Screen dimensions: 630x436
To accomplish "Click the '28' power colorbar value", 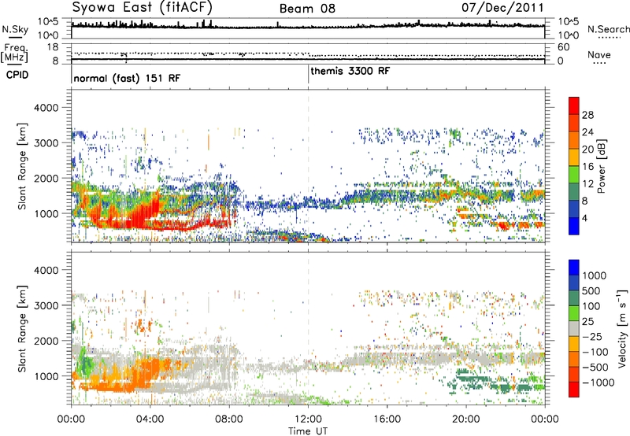I will click(x=587, y=115).
